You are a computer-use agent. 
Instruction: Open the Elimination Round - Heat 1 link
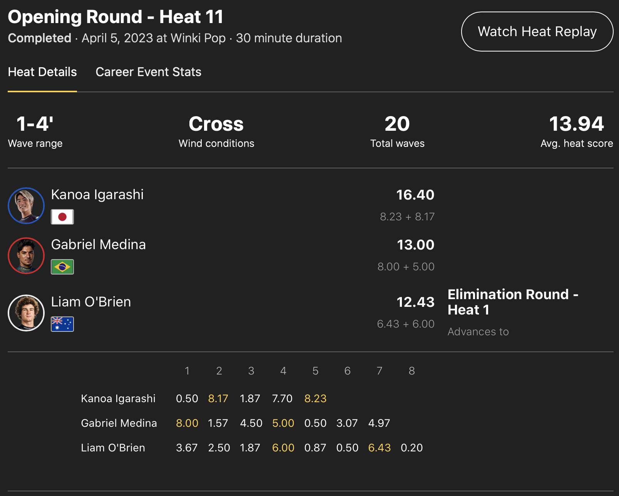click(512, 302)
